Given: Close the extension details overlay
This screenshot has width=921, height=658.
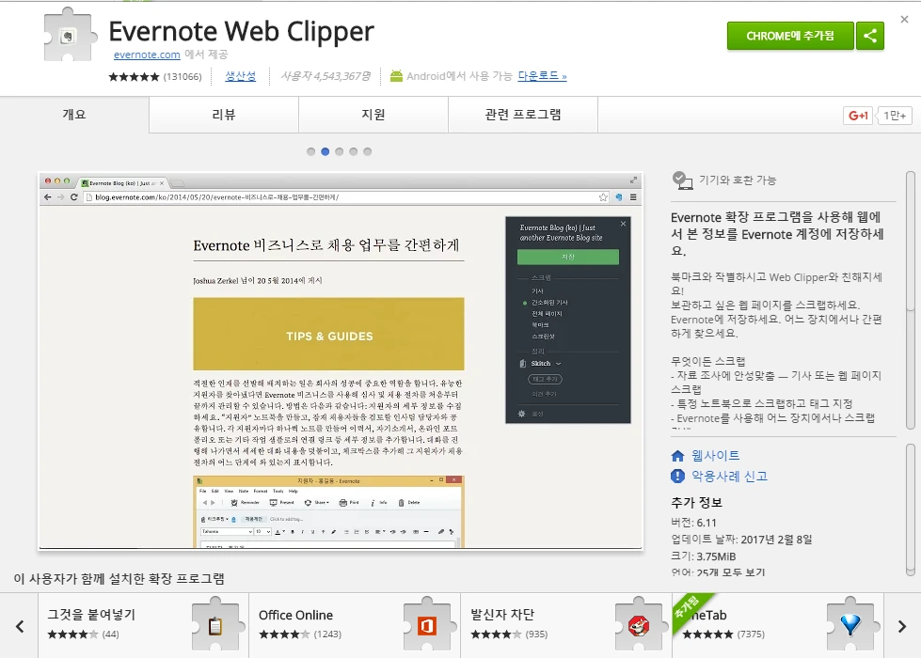Looking at the screenshot, I should tap(904, 20).
